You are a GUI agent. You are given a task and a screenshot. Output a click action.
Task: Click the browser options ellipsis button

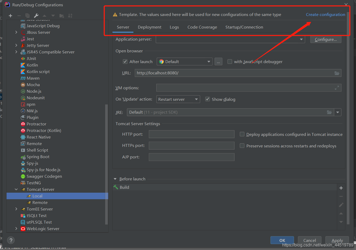218,62
